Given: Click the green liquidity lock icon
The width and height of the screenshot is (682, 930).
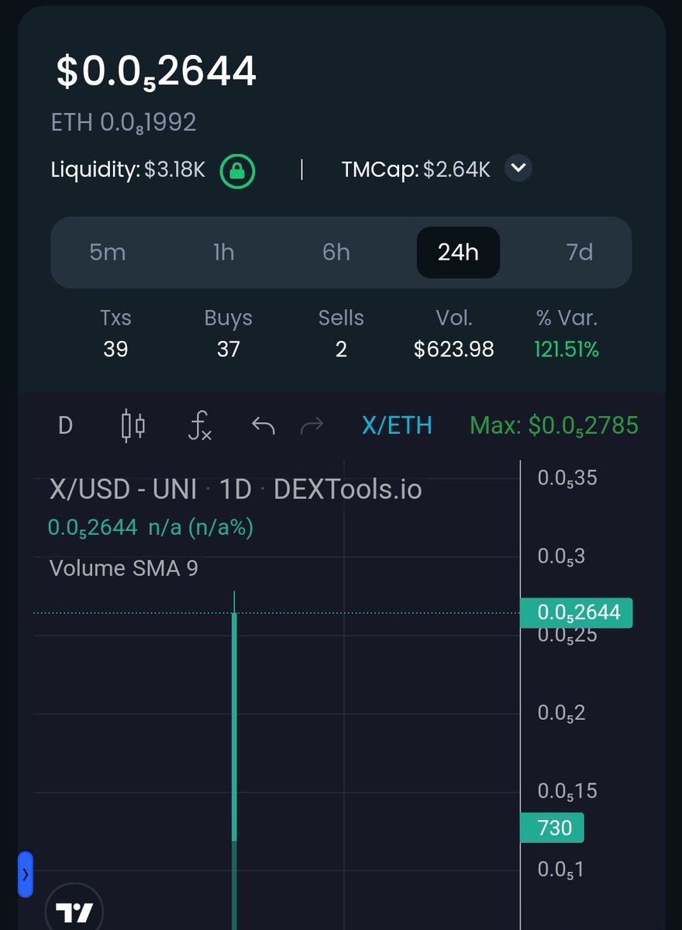Looking at the screenshot, I should (238, 170).
